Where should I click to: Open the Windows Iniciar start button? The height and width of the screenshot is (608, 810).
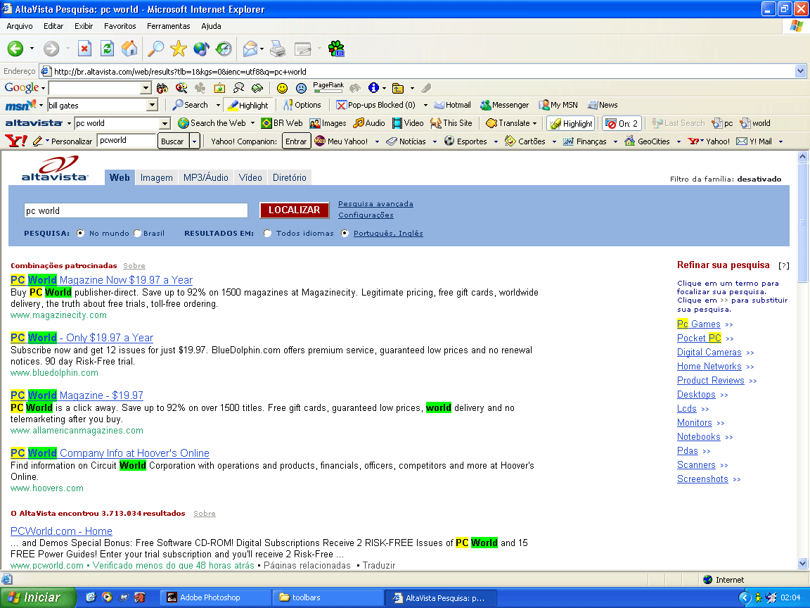(x=38, y=597)
